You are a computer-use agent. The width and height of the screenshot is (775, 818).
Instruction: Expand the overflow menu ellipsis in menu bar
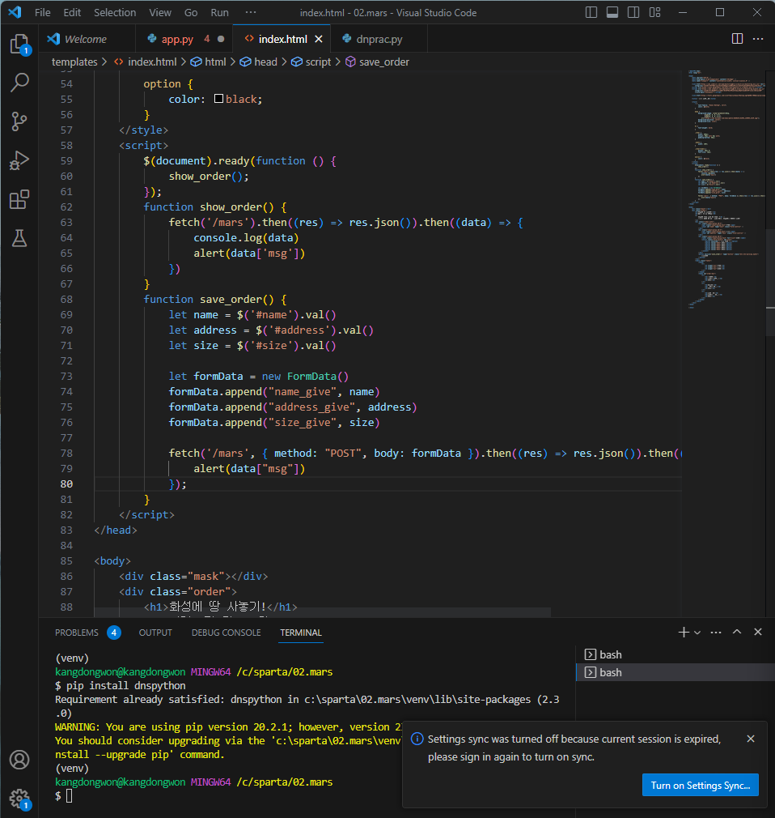(251, 12)
